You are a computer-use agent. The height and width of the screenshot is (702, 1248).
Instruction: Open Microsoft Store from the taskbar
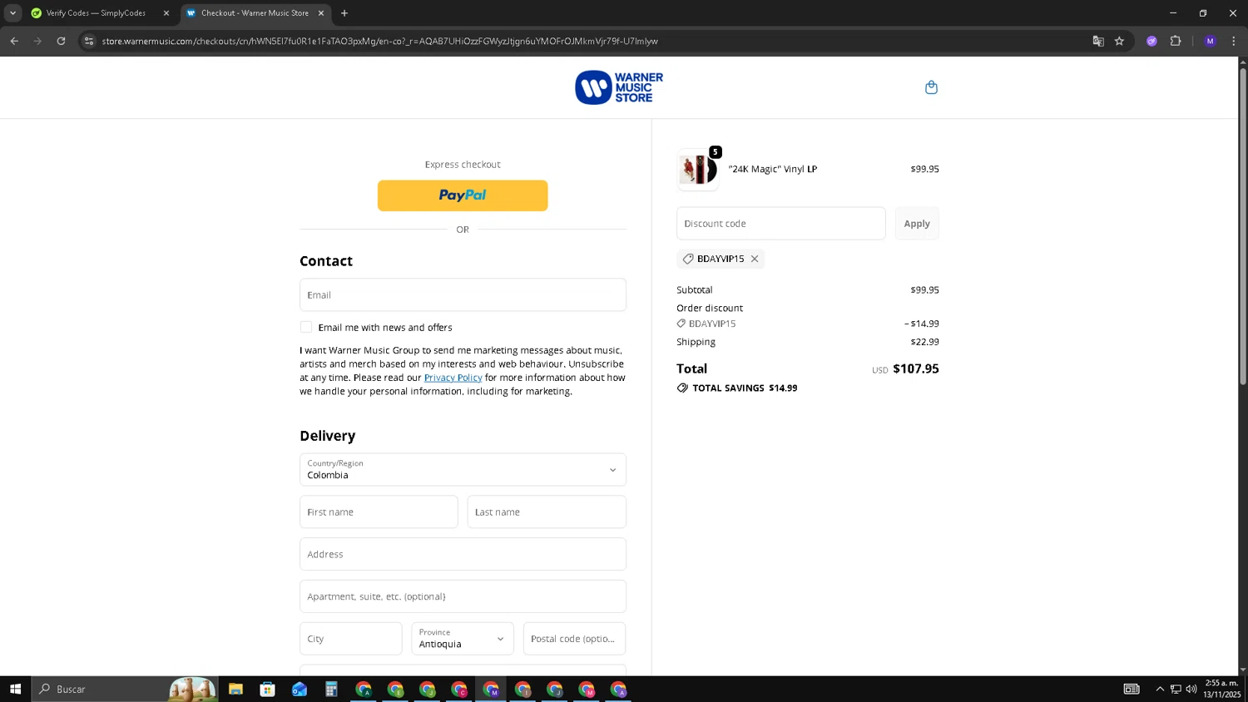267,689
